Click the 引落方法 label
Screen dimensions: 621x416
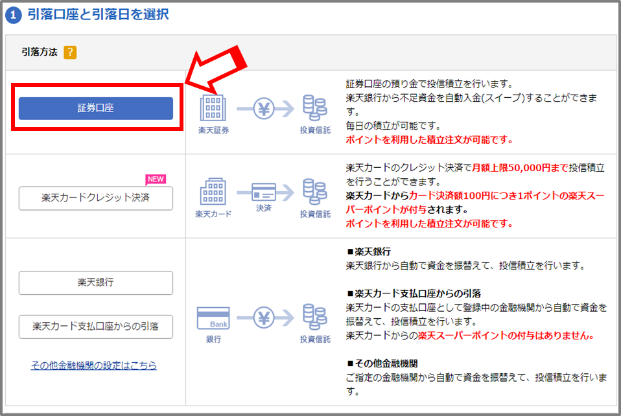pyautogui.click(x=40, y=52)
